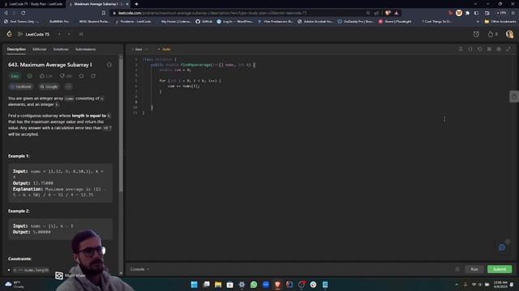The width and height of the screenshot is (519, 291).
Task: Click the bookmark icon in editor toolbar
Action: 461,49
